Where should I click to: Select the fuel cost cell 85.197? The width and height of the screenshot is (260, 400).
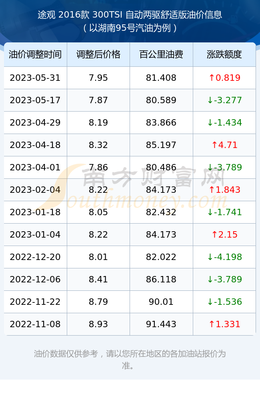point(161,145)
